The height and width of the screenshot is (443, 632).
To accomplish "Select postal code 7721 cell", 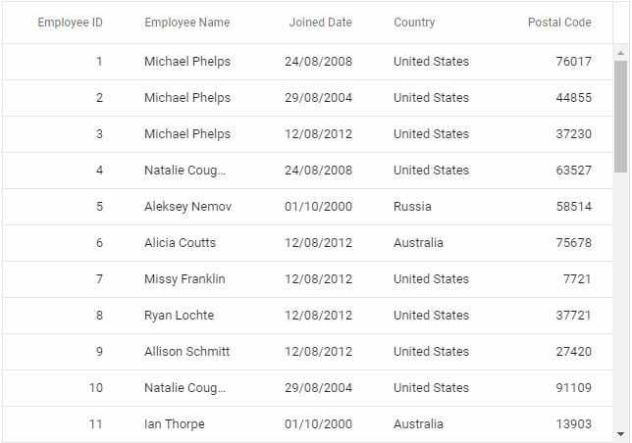I will 577,279.
